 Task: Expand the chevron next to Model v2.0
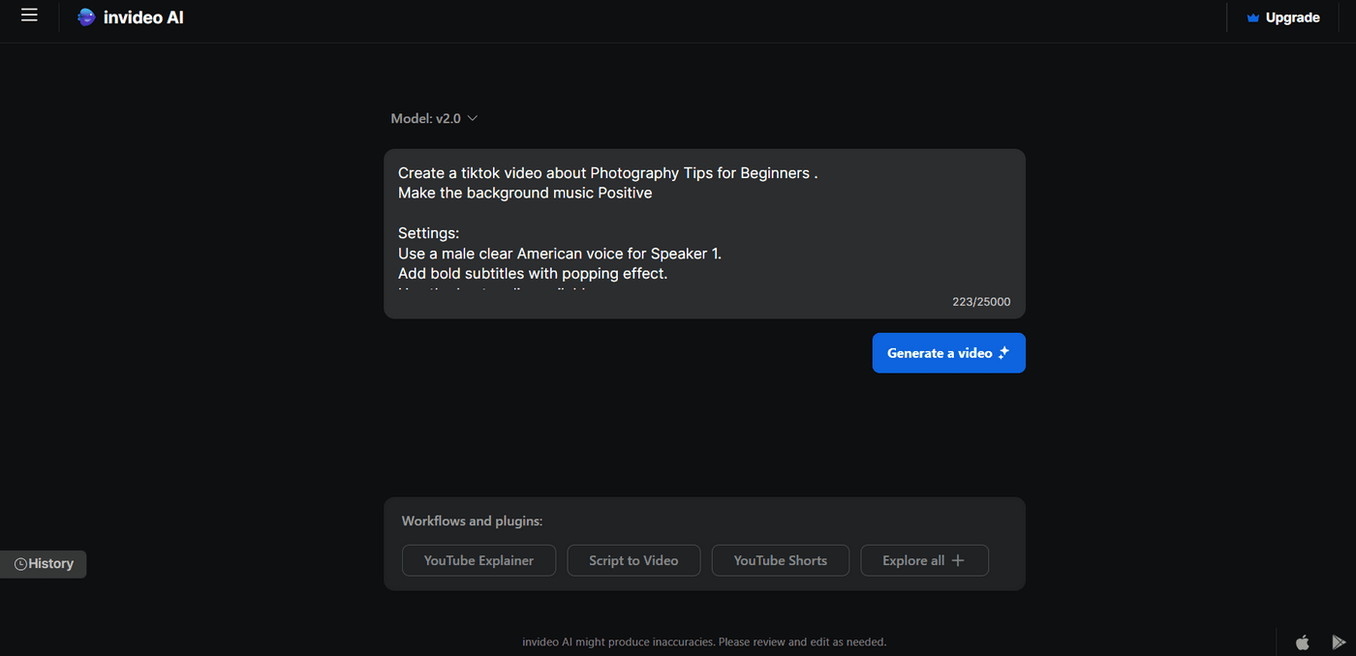(472, 118)
